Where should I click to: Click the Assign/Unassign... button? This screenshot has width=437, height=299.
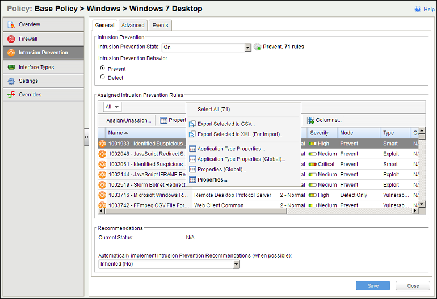[x=129, y=120]
